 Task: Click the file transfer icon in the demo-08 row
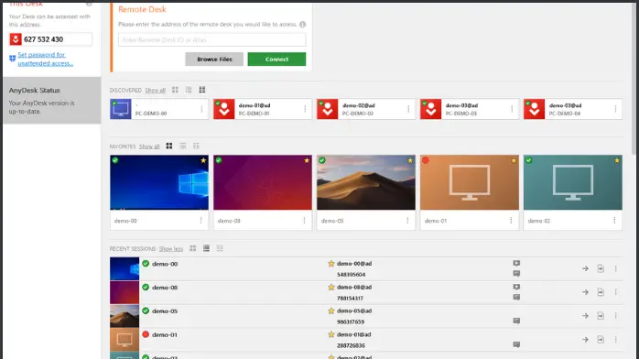[x=601, y=292]
